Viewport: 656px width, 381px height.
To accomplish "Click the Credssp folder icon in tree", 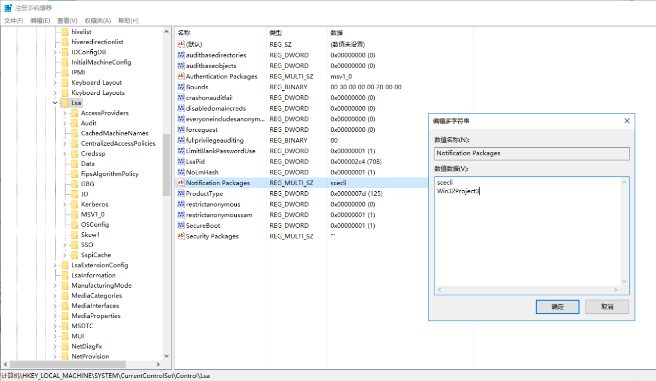I will (74, 154).
